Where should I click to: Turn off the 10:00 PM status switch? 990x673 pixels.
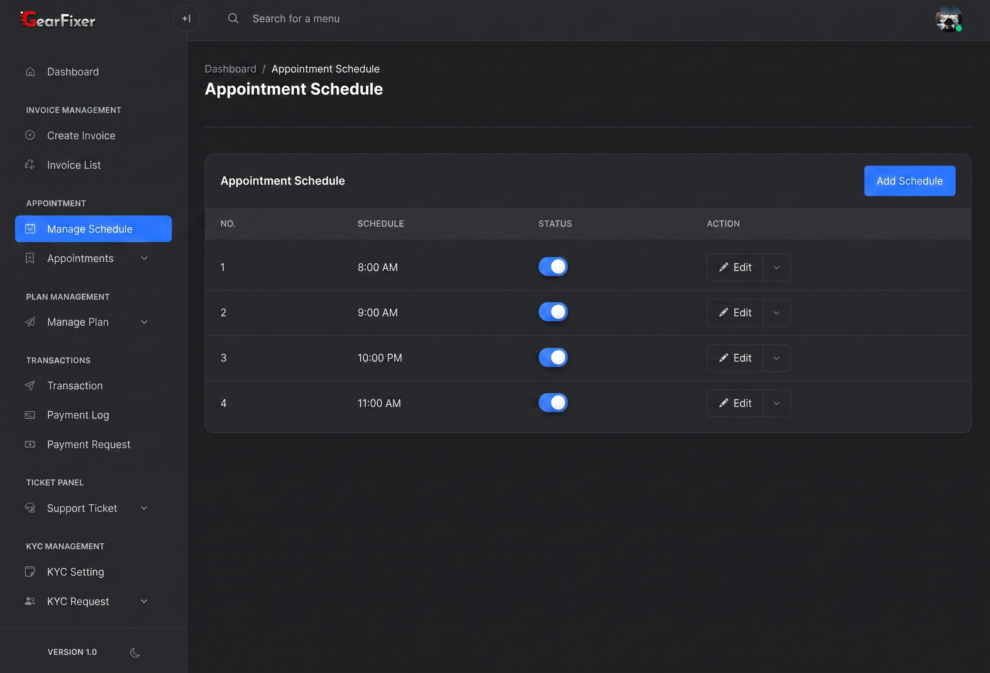pos(553,357)
